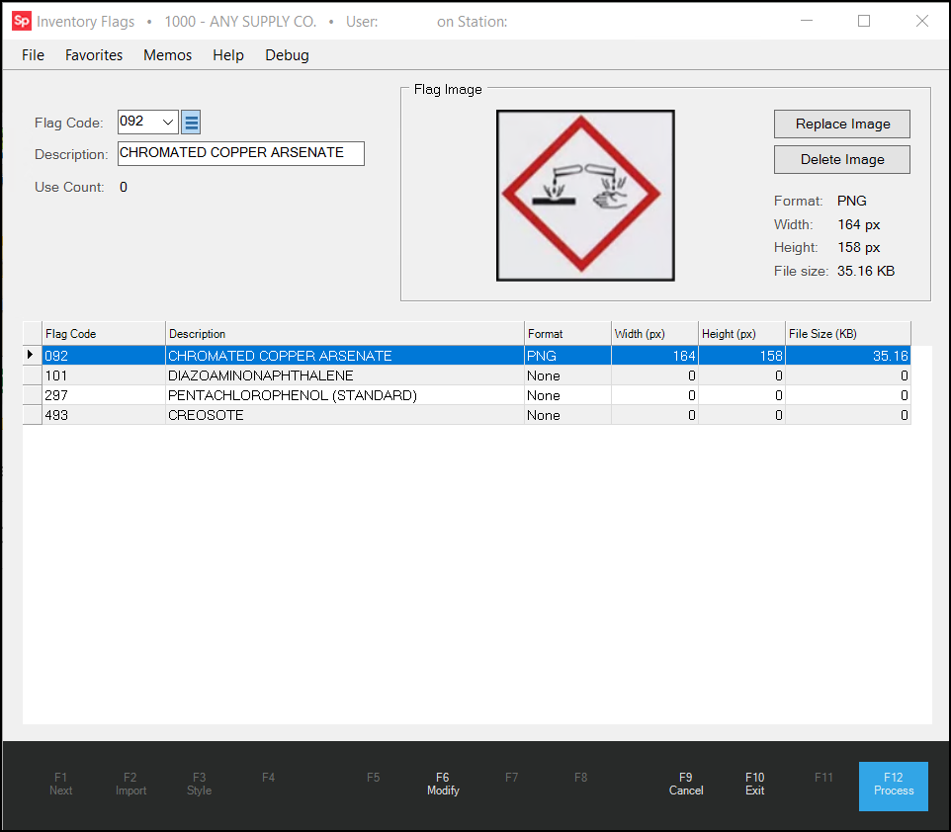
Task: Open the flag code list menu icon
Action: (191, 123)
